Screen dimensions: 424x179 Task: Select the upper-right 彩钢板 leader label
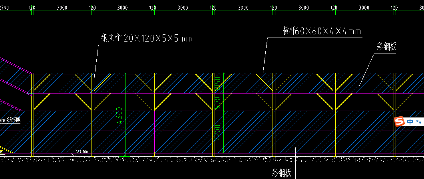pos(386,46)
